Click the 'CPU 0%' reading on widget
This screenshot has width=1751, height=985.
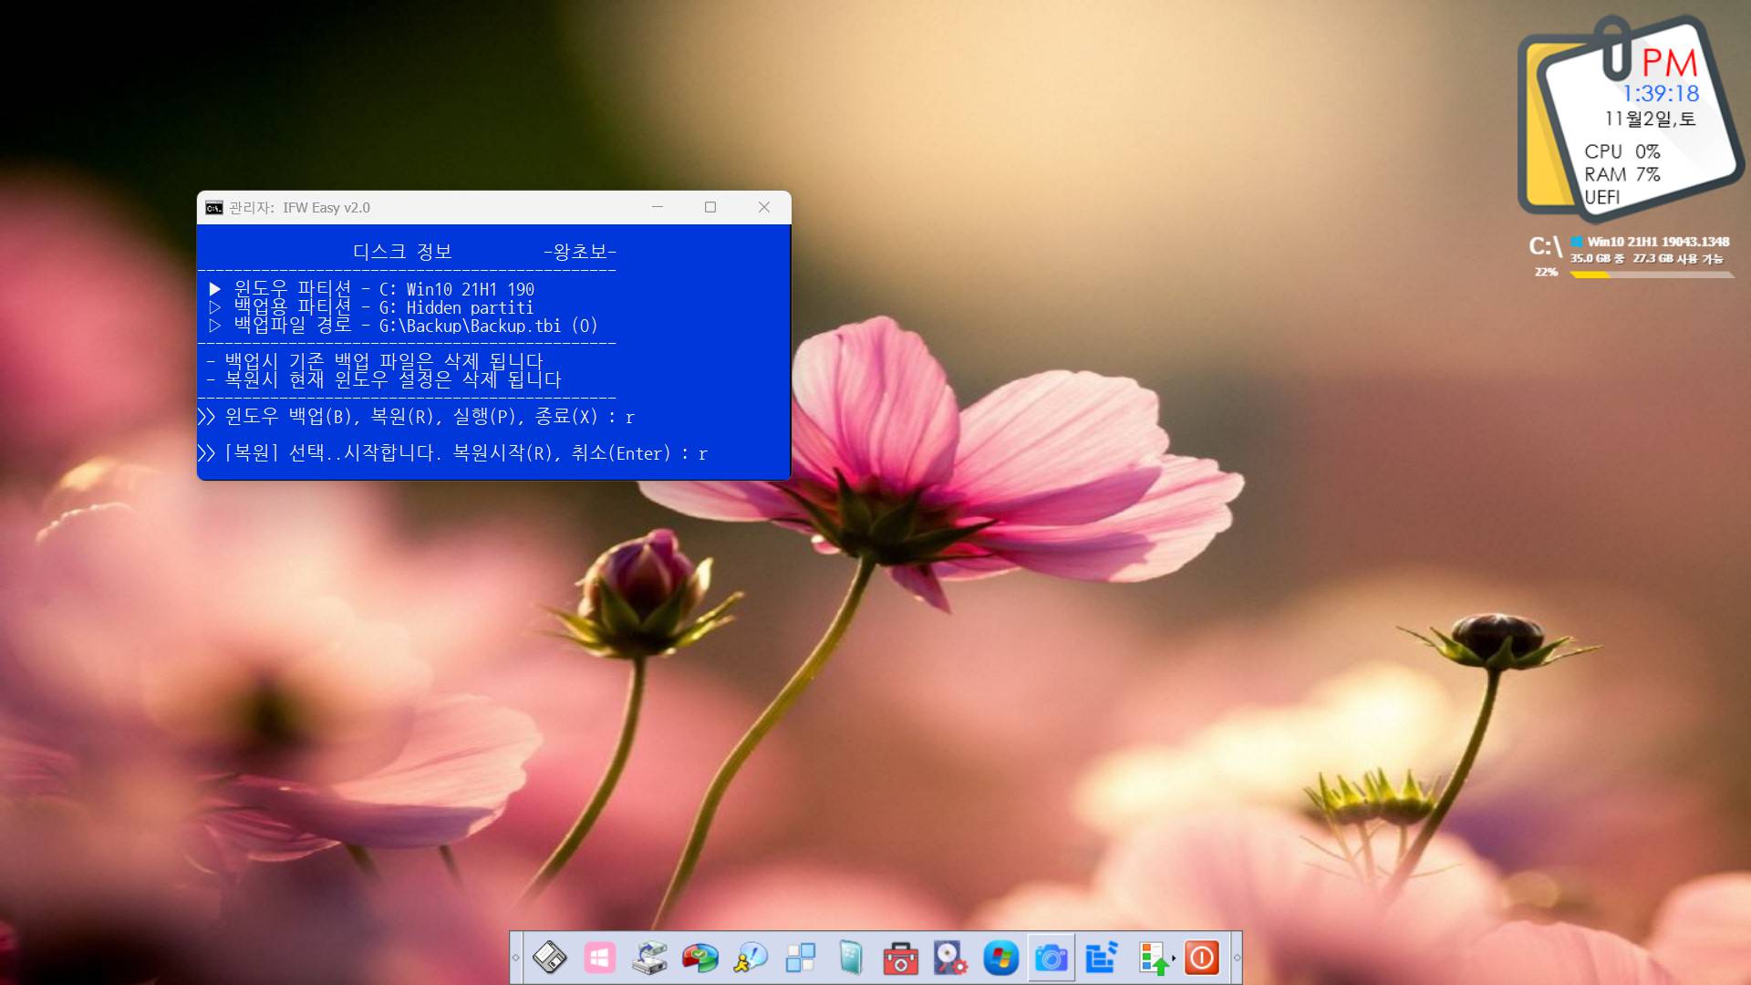pyautogui.click(x=1622, y=151)
